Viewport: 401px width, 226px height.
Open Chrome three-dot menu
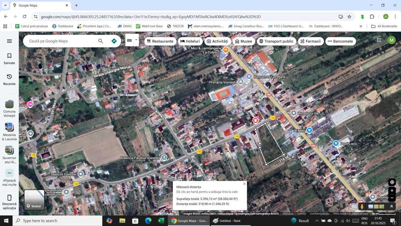(x=395, y=16)
